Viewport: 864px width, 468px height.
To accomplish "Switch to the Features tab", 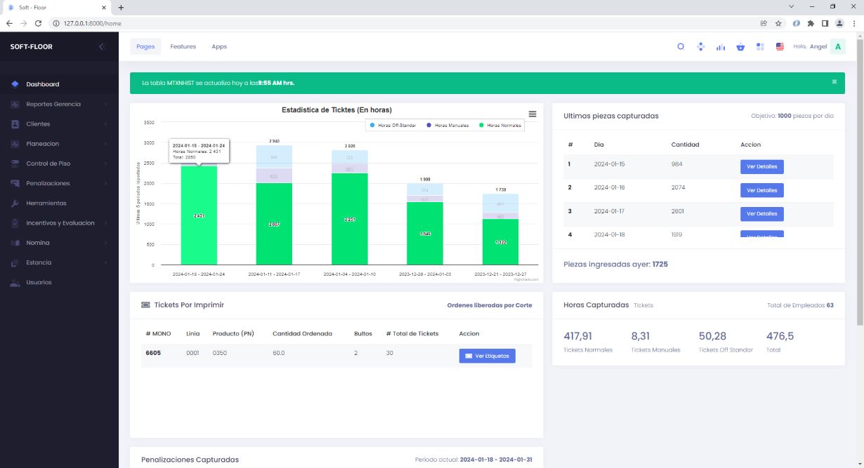I will (183, 47).
